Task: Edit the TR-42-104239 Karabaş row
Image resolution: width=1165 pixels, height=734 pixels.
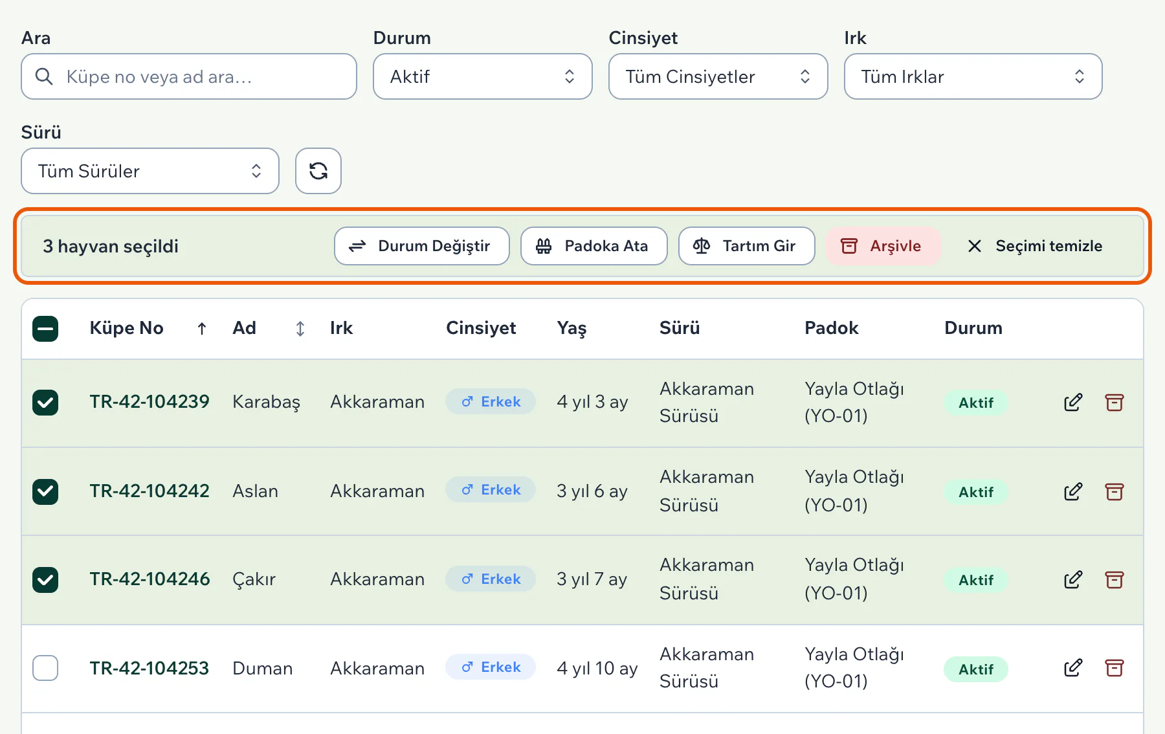Action: [x=1073, y=403]
